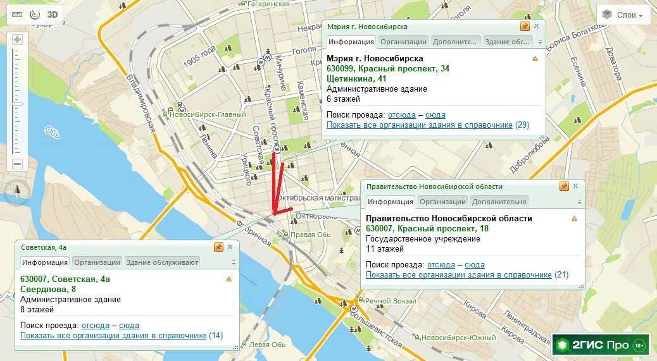Expand tabs arrow in Мэрия popup
Viewport: 657px width, 361px height.
540,42
